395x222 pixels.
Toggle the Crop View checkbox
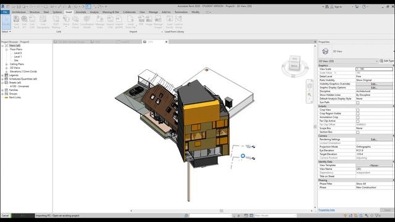coord(358,110)
